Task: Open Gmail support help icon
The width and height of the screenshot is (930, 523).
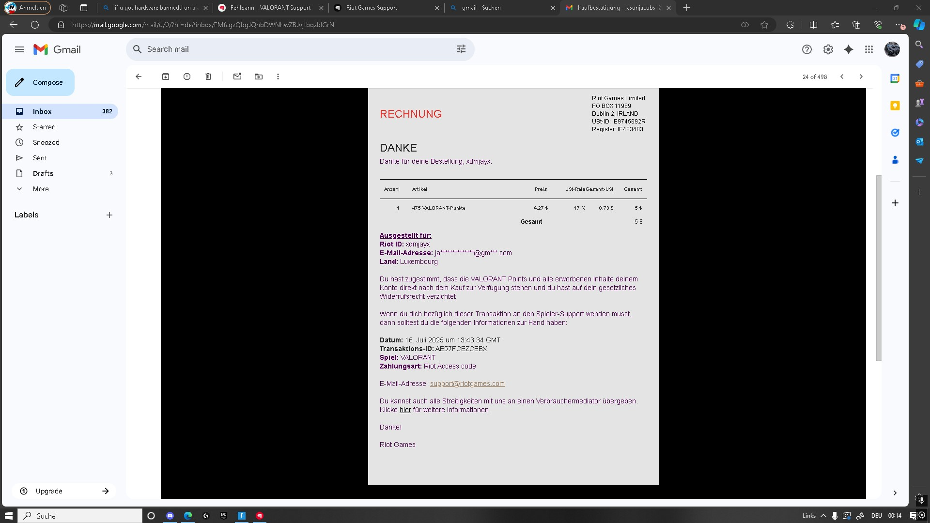Action: click(x=807, y=49)
